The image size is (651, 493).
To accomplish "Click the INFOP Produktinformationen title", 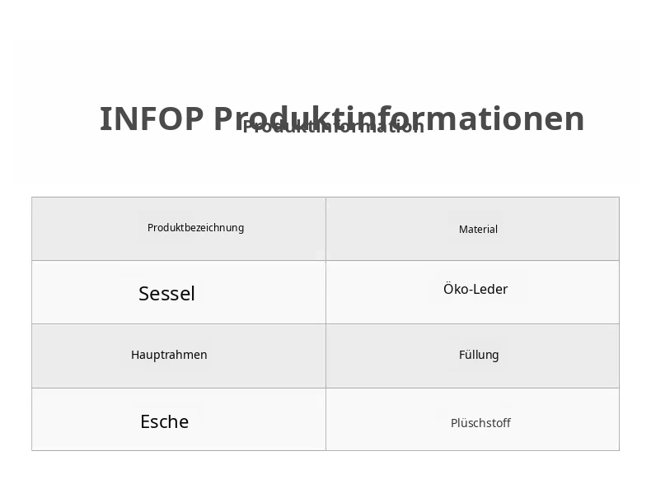I will coord(342,119).
